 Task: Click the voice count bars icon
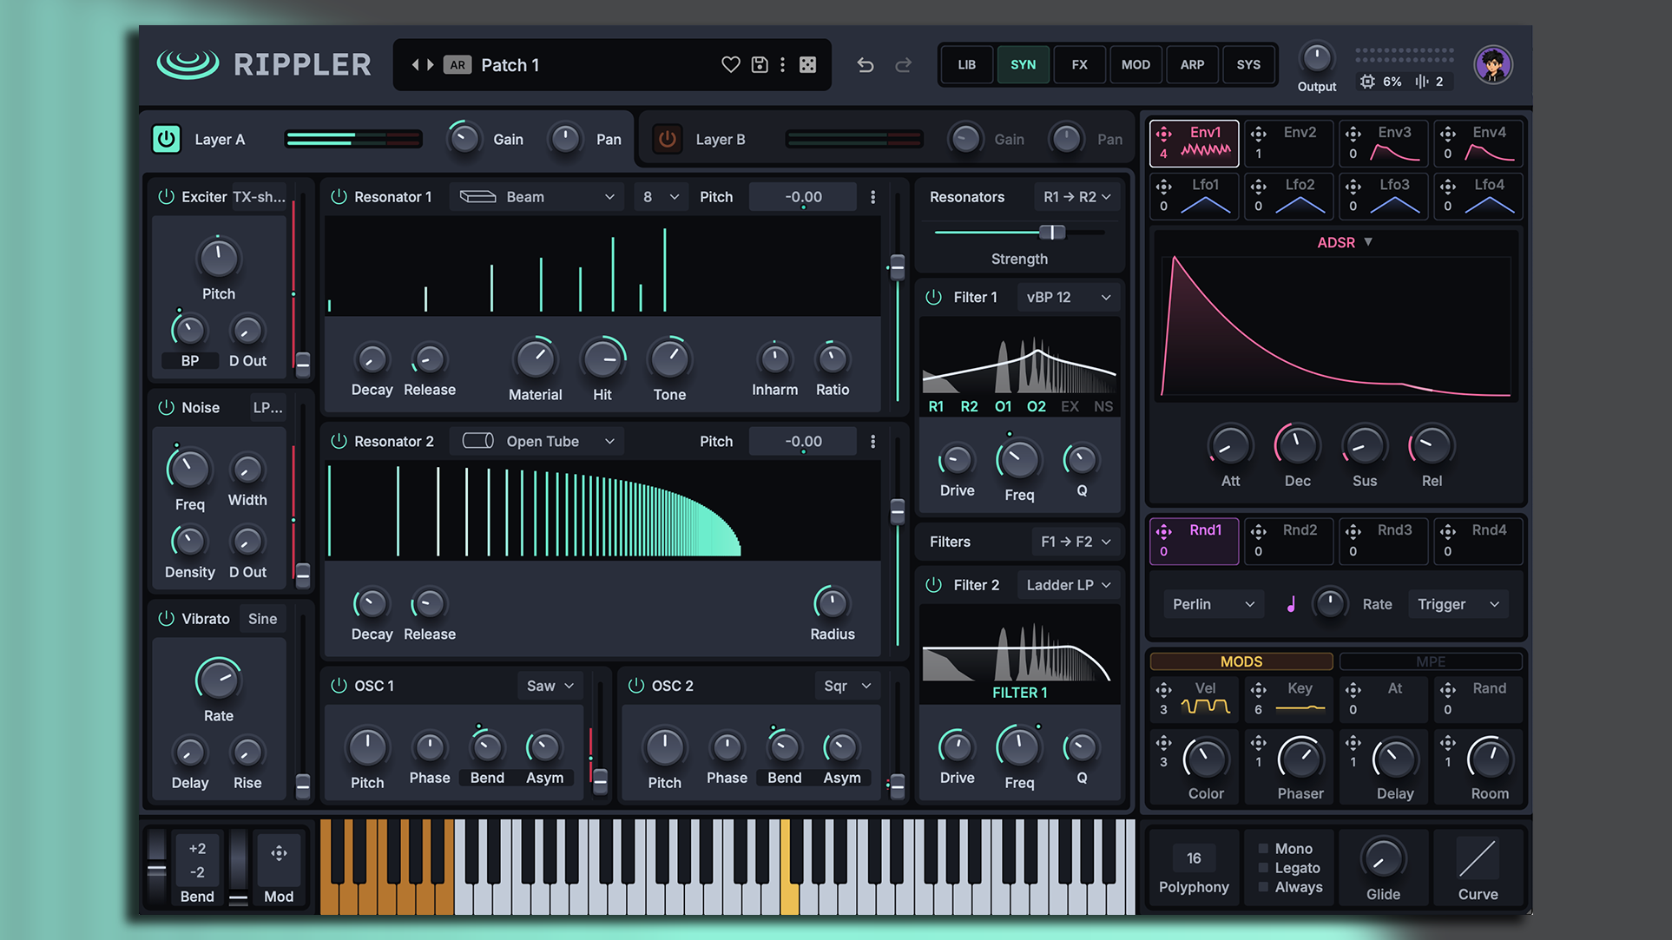[x=1421, y=81]
